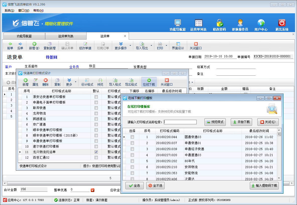The image size is (297, 205).
Task: Click the 属性 icon in the format designer
Action: pos(35,82)
